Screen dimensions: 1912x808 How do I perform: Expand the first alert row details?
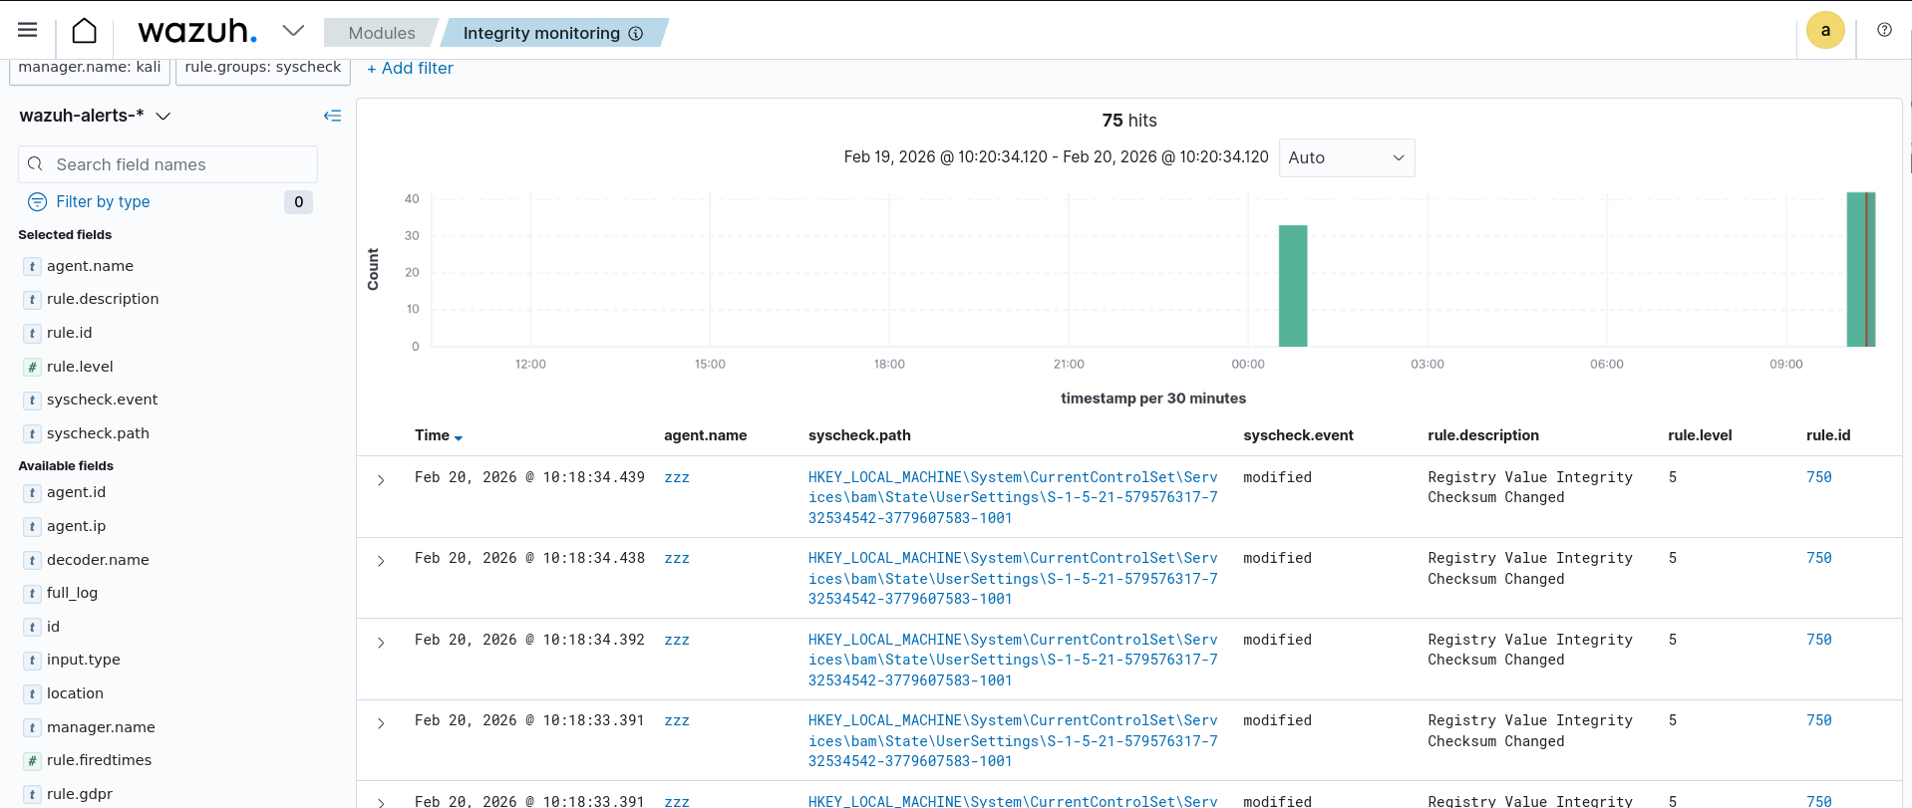[x=381, y=480]
